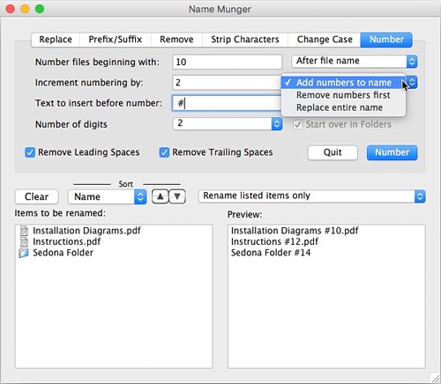Uncheck Remove Trailing Spaces
Viewport: 441px width, 384px height.
coord(164,152)
